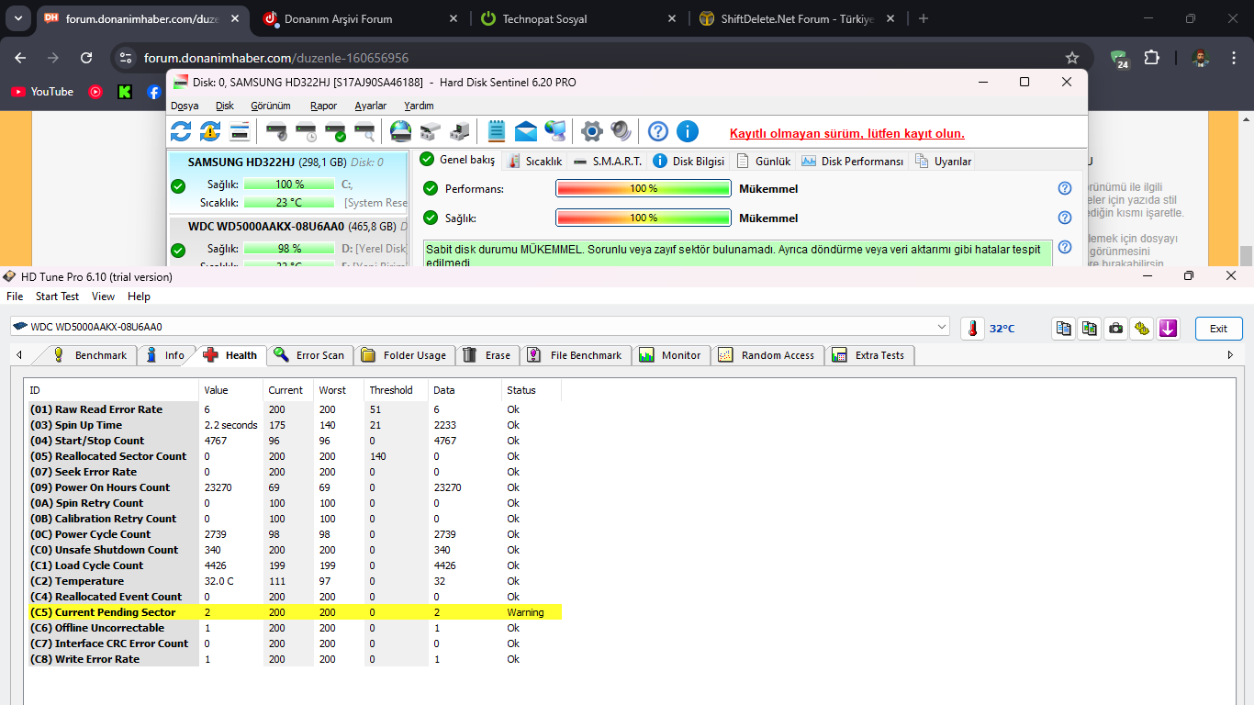Screen dimensions: 1254x705
Task: Click the email envelope icon in Hard Disk Sentinel
Action: (526, 131)
